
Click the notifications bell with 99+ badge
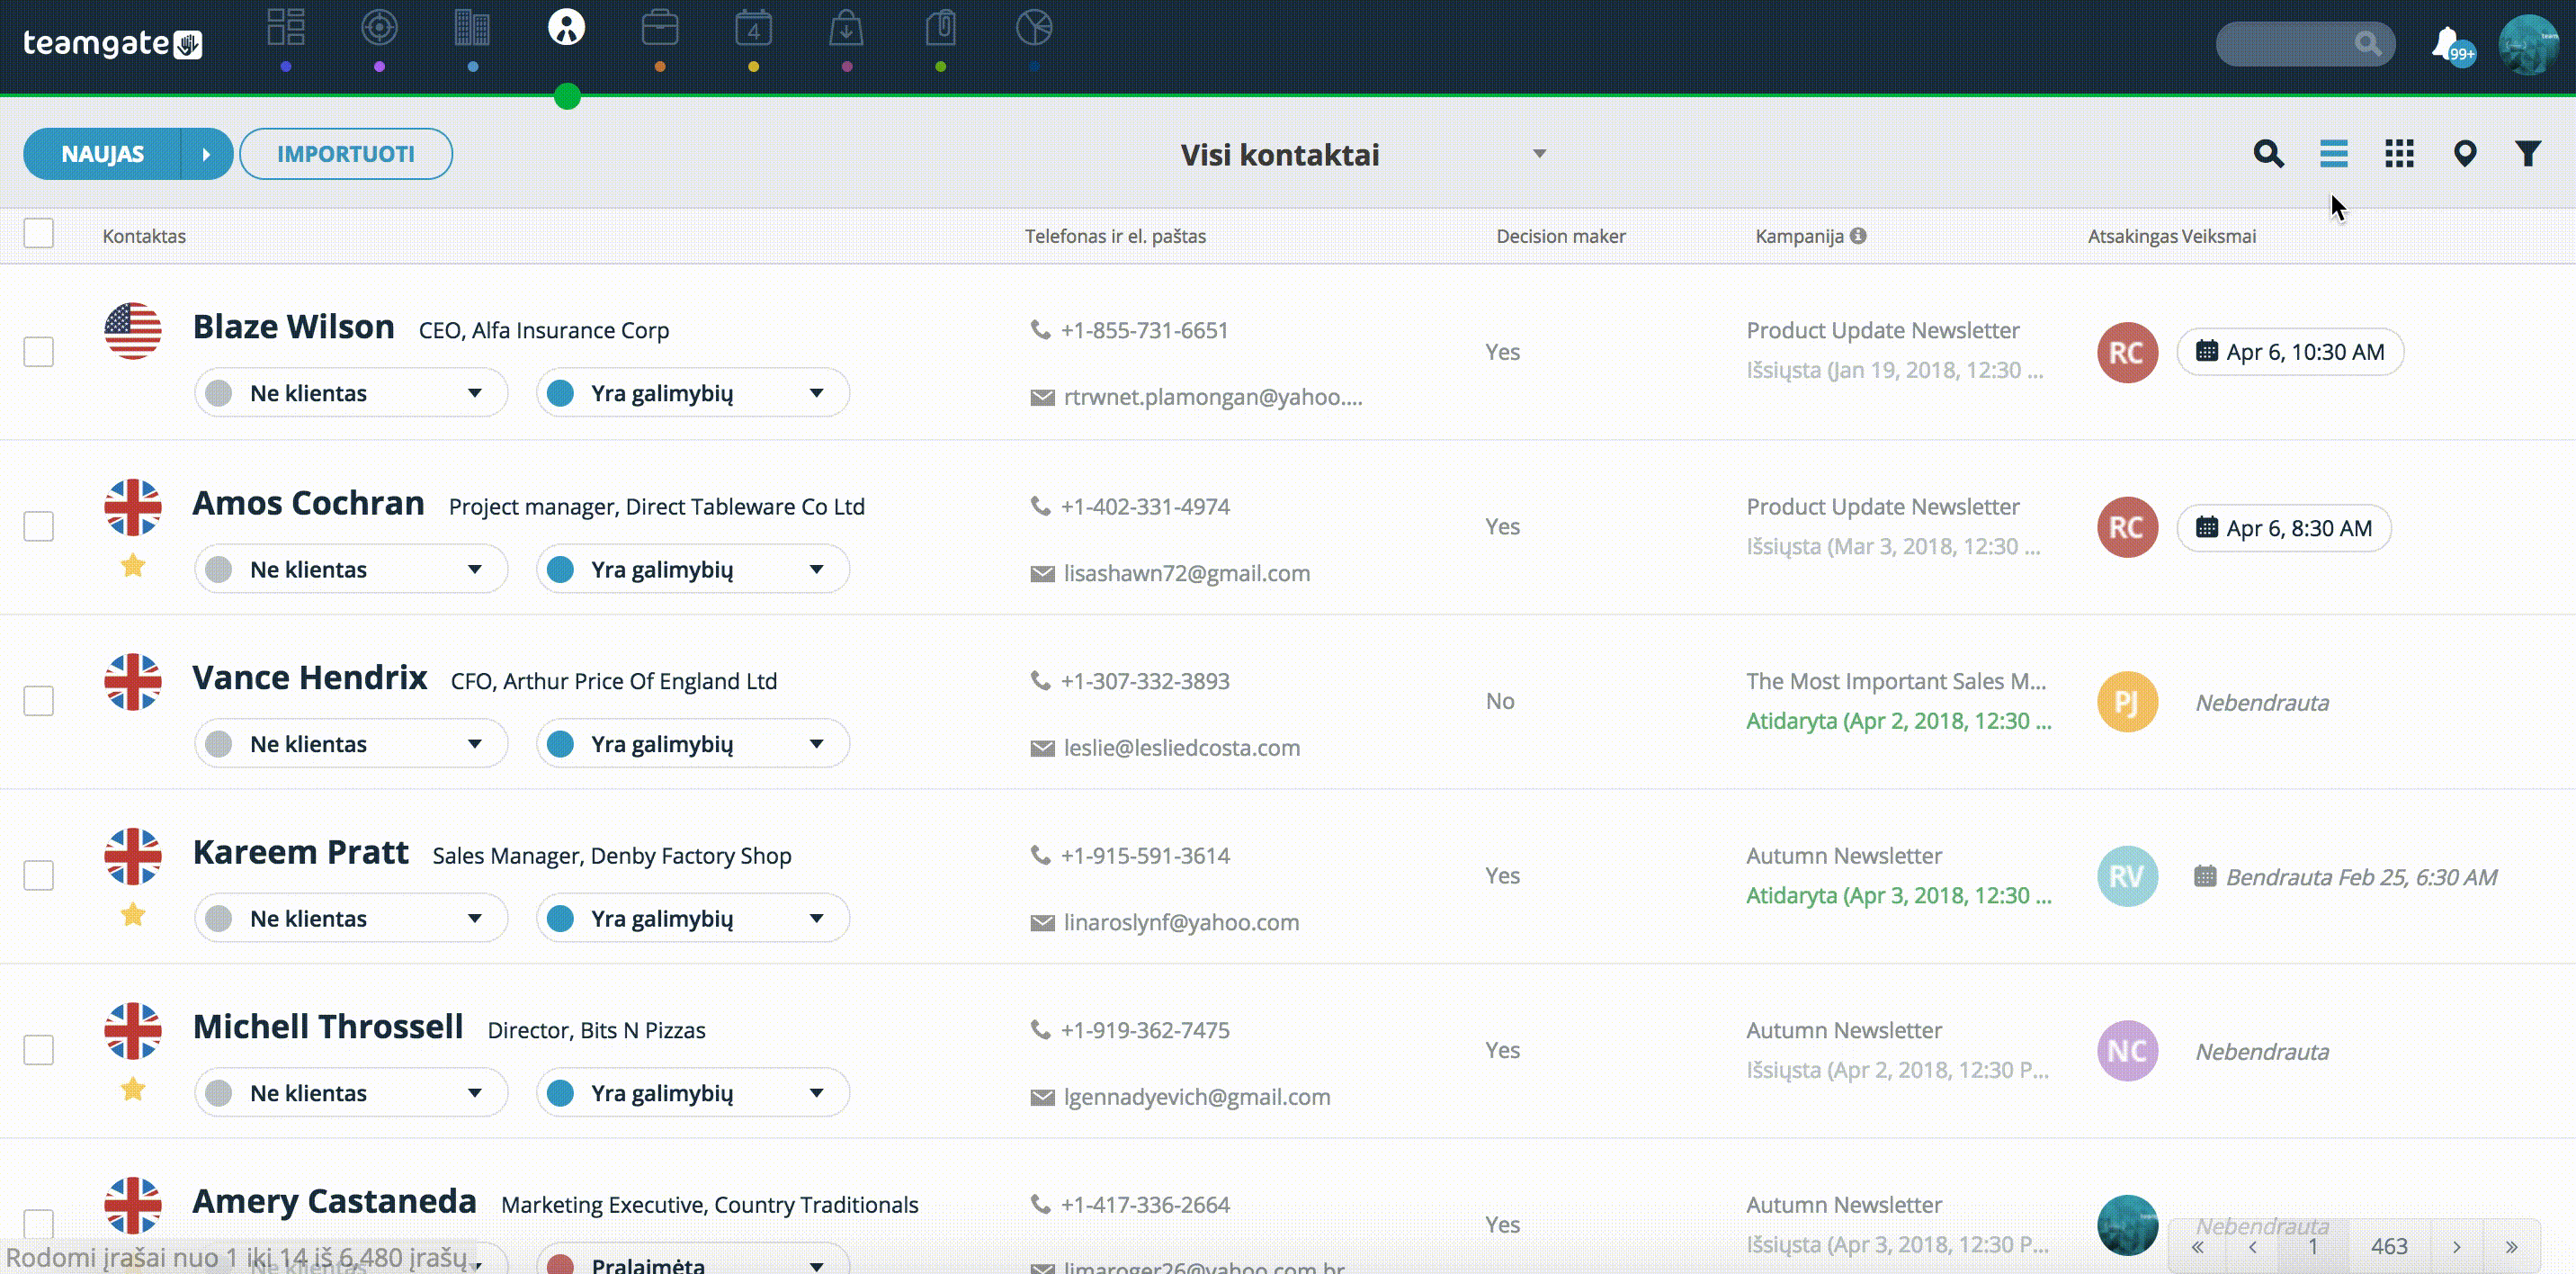click(x=2452, y=45)
